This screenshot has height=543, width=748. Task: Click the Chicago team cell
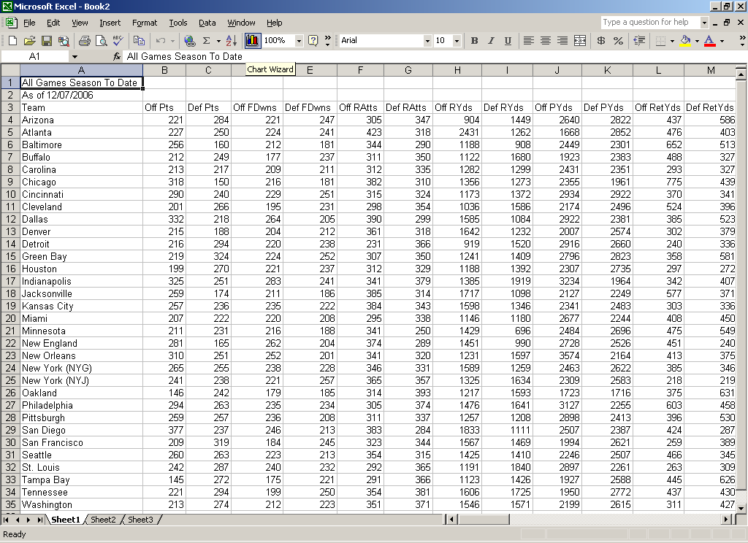81,182
